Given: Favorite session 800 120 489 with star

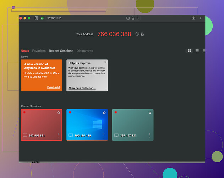Looking at the screenshot, I should (104, 112).
